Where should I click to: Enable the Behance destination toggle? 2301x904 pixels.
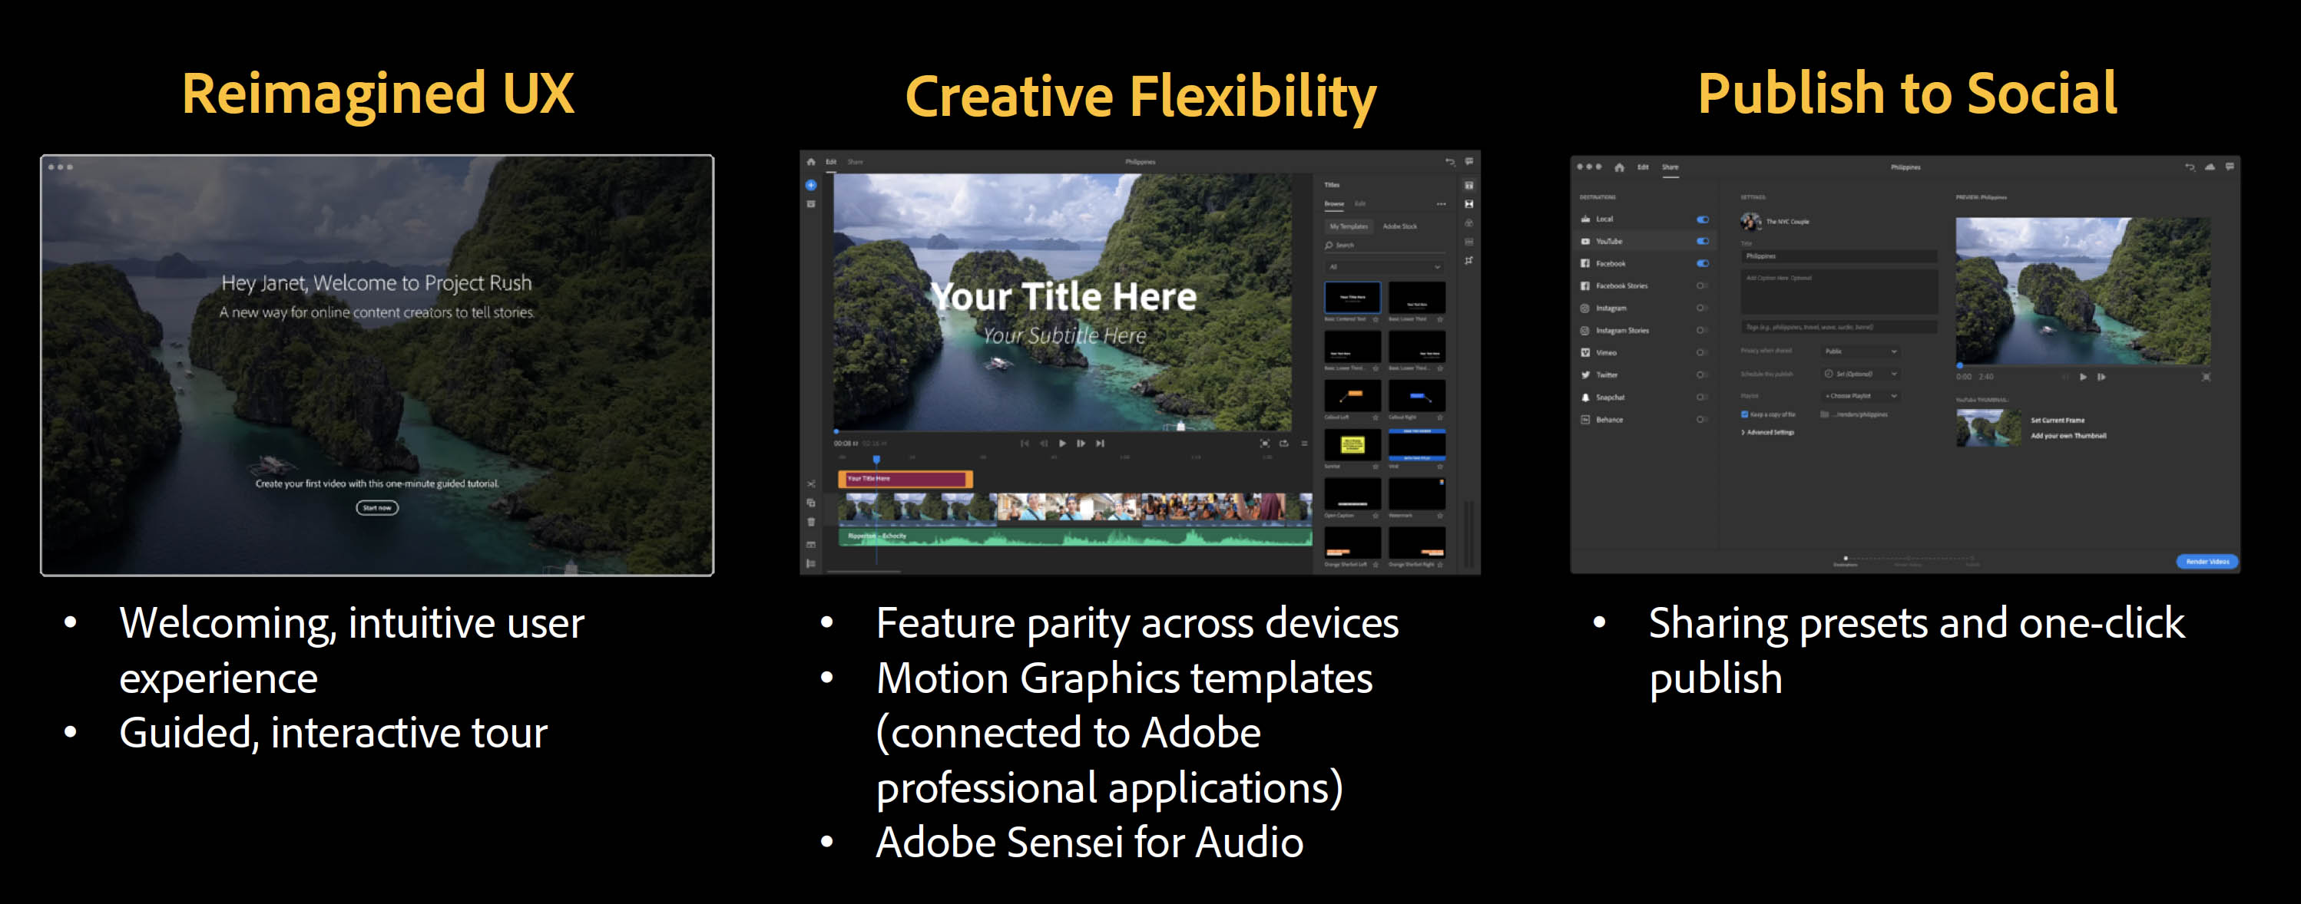[x=1703, y=421]
